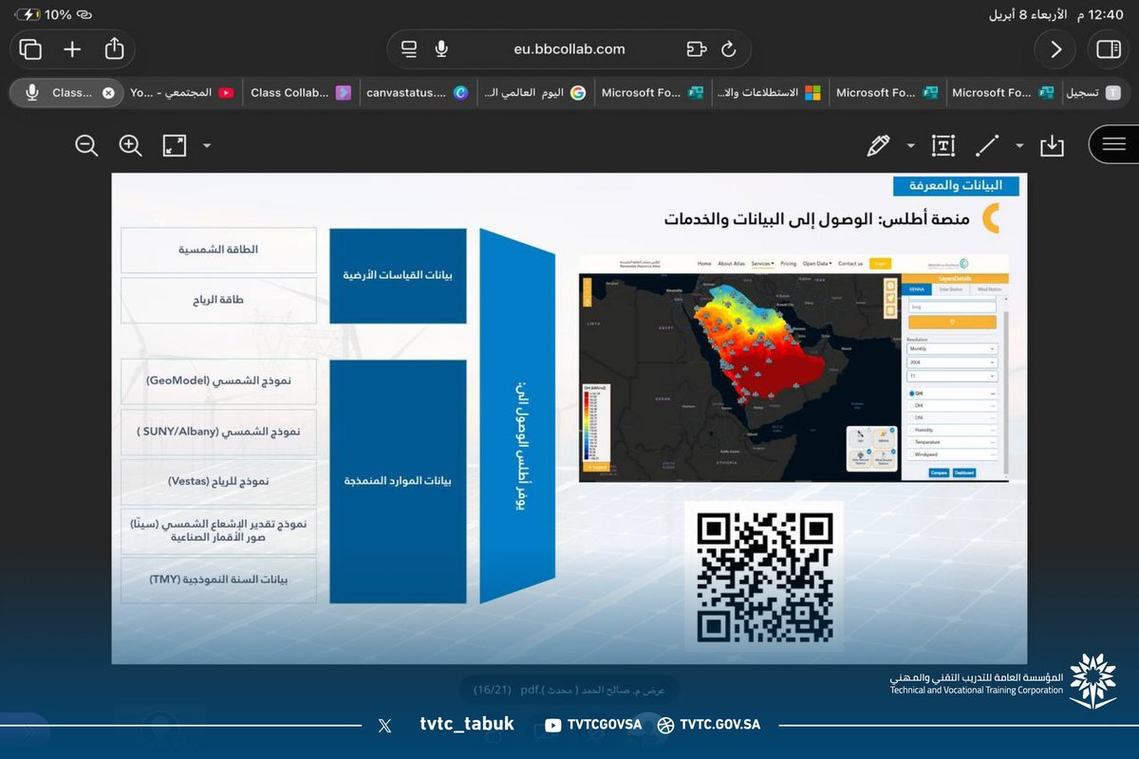Image resolution: width=1139 pixels, height=759 pixels.
Task: Switch to the الاستطلاعات Microsoft tab
Action: (x=769, y=93)
